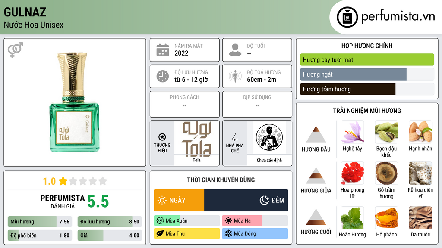This screenshot has width=442, height=248.
Task: Click the person silhouette age icon
Action: pyautogui.click(x=235, y=50)
